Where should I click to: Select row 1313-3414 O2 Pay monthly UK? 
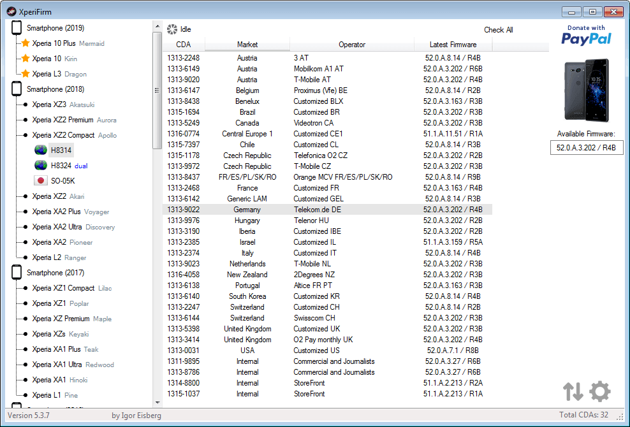coord(328,340)
